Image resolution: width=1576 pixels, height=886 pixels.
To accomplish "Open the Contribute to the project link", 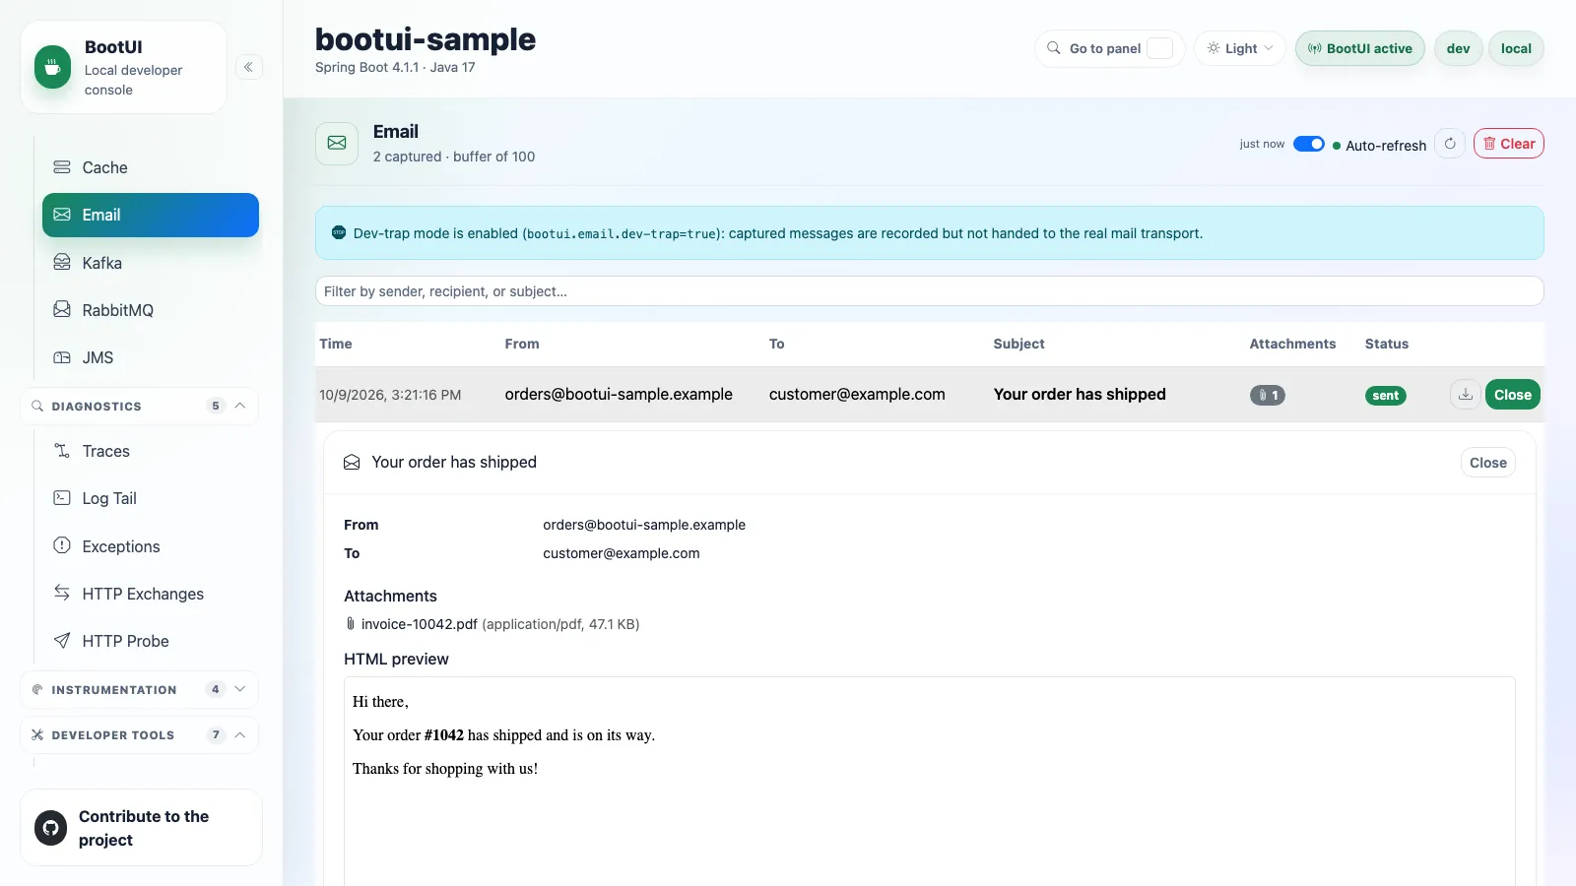I will coord(141,828).
